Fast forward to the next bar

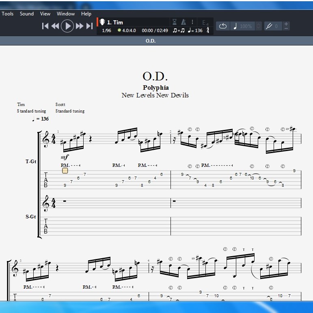tap(80, 26)
